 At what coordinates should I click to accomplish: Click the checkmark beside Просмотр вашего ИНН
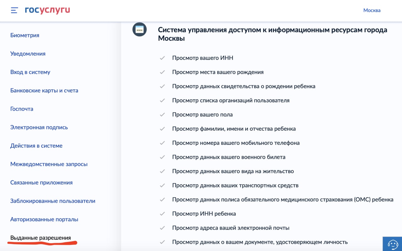click(x=162, y=58)
